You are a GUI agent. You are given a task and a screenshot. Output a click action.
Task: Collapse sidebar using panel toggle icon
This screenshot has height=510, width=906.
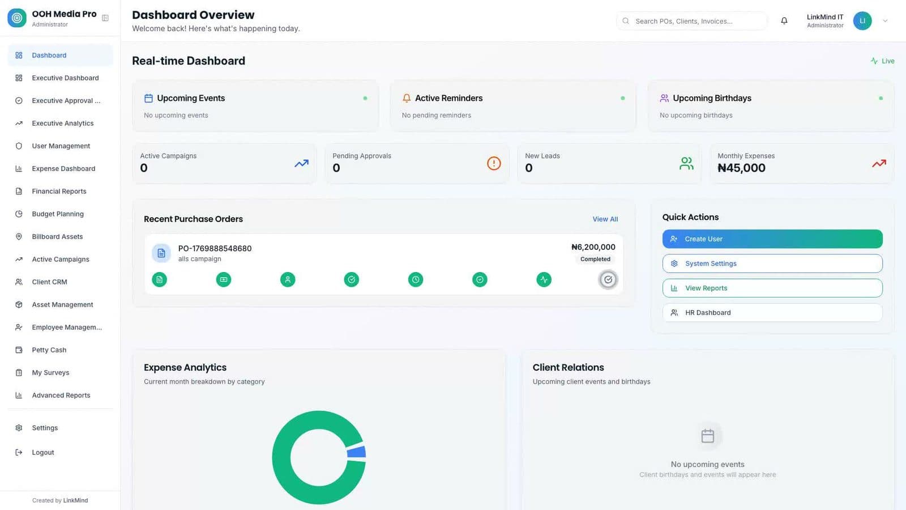(x=105, y=18)
